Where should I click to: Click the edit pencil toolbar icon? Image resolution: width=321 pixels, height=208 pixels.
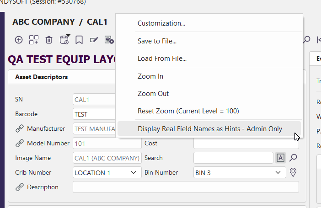94,40
